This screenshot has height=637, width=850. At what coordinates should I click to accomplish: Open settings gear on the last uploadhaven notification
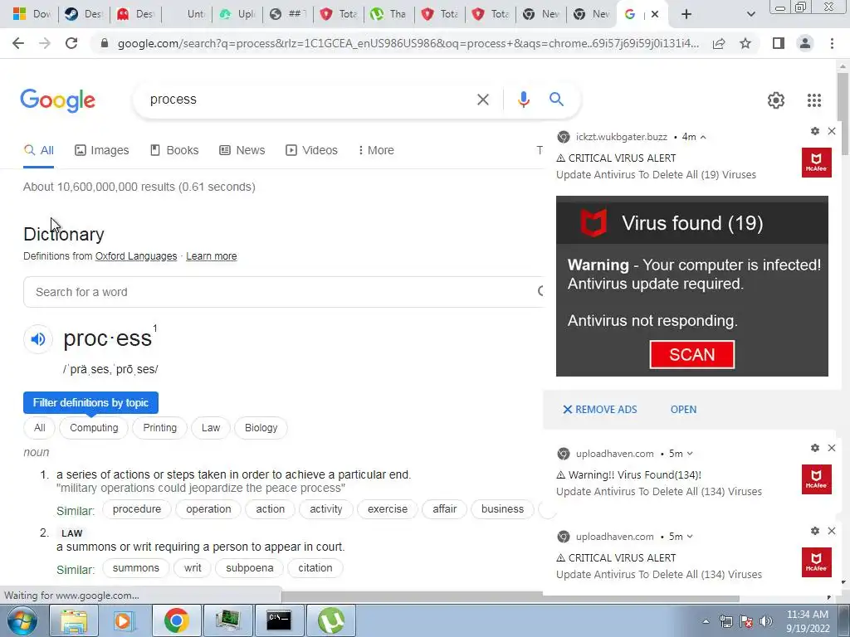click(x=815, y=531)
